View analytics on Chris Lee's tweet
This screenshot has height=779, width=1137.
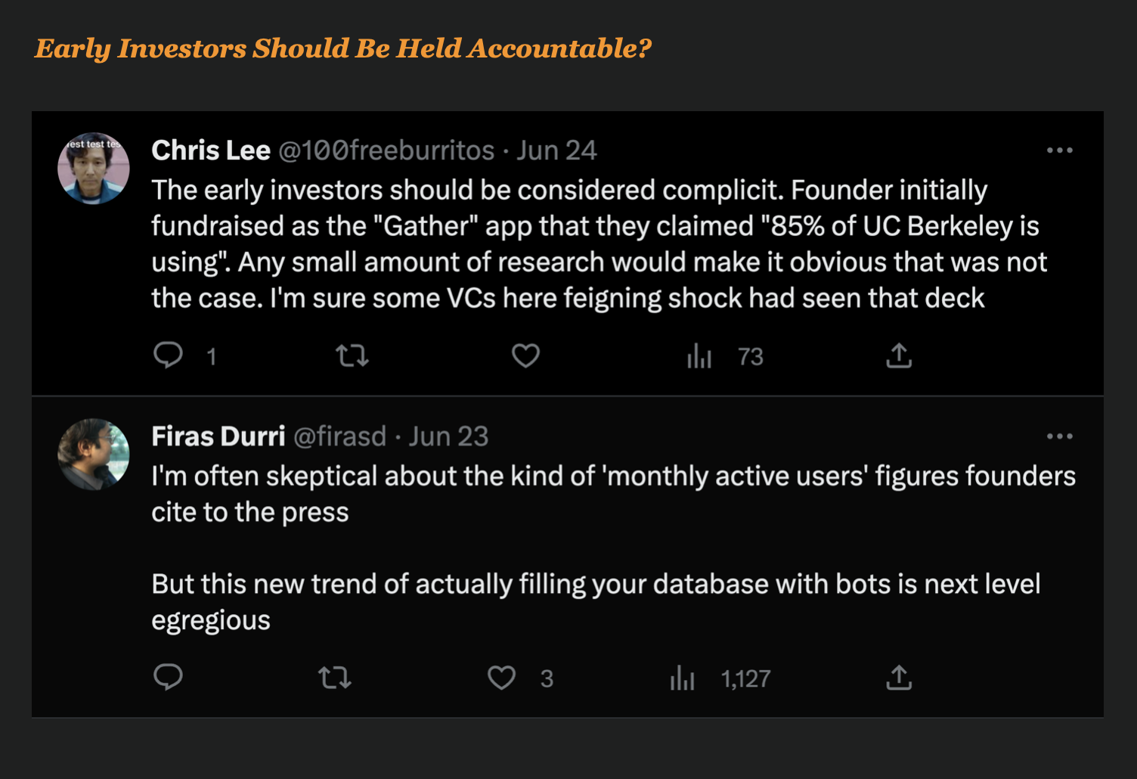point(699,356)
